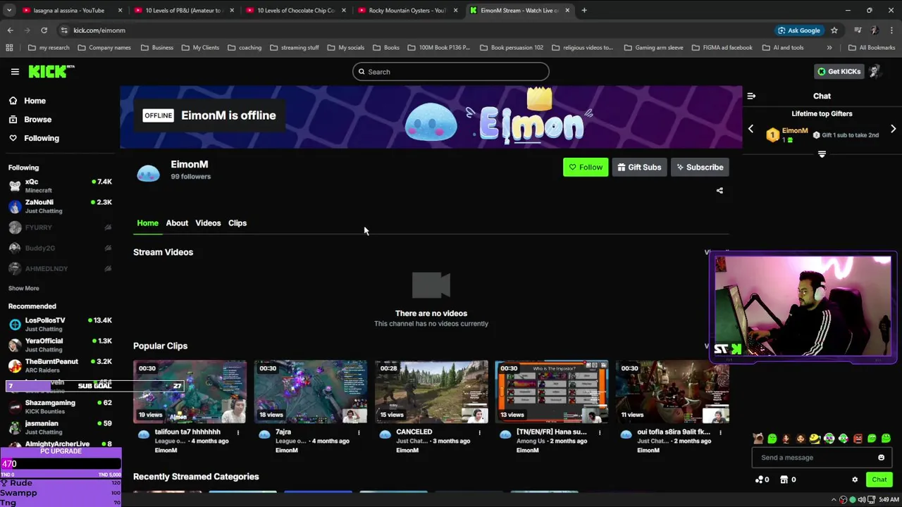Switch to the Clips tab
Screen dimensions: 902x507
(237, 223)
